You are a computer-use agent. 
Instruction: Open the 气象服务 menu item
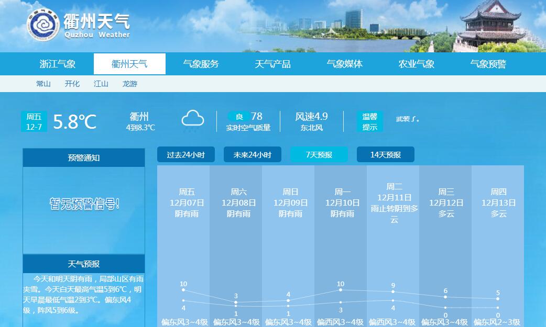pos(201,64)
